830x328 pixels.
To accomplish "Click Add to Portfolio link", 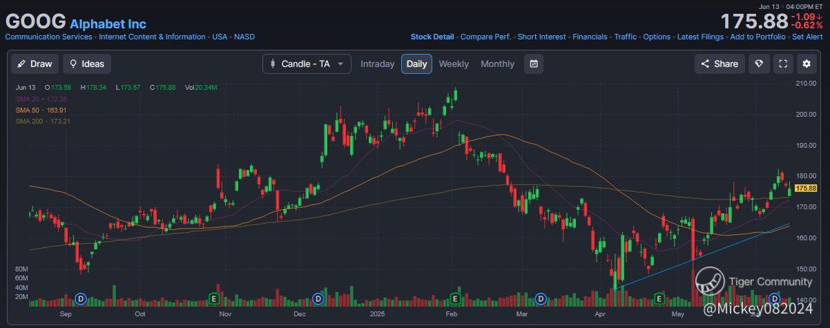I will click(x=757, y=37).
